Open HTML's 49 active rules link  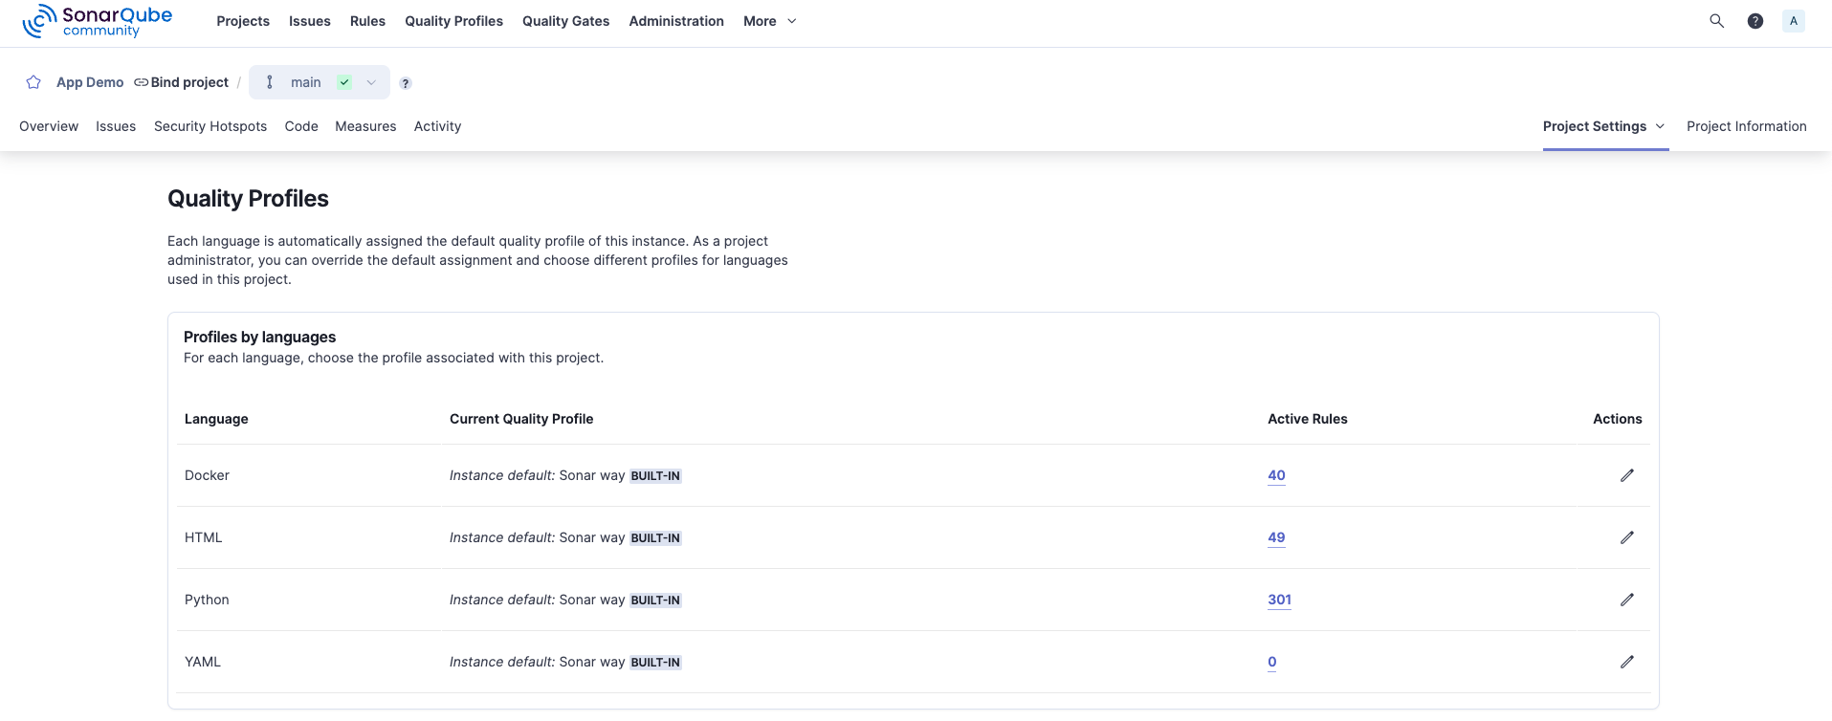[1276, 537]
